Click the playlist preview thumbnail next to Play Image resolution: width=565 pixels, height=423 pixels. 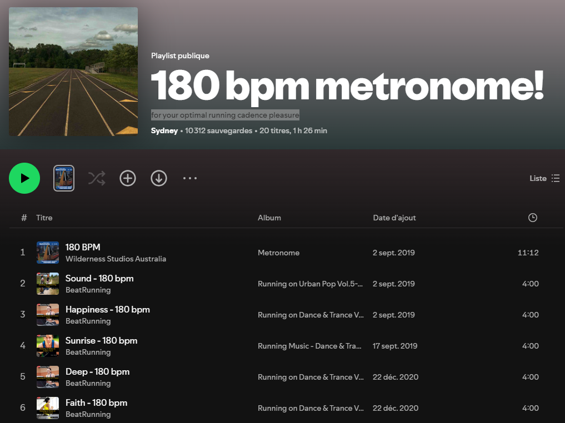pyautogui.click(x=64, y=178)
